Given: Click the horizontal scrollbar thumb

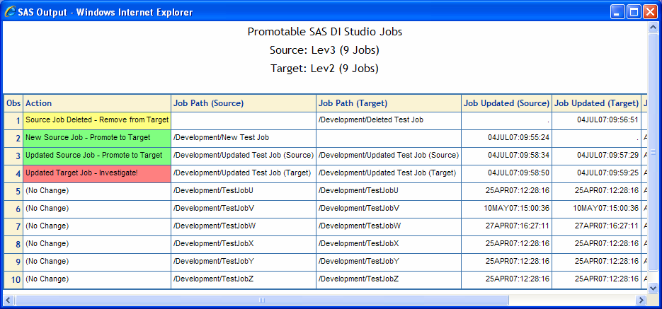Looking at the screenshot, I should [262, 300].
